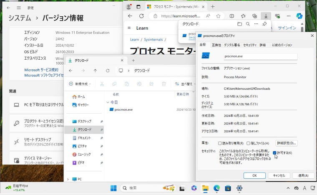Open Microsoft サービス規約 link

tap(41, 70)
